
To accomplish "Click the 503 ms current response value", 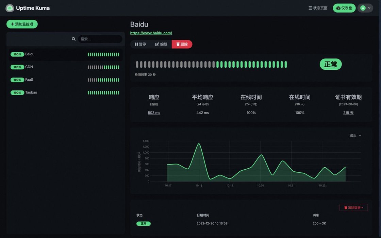I will point(154,113).
